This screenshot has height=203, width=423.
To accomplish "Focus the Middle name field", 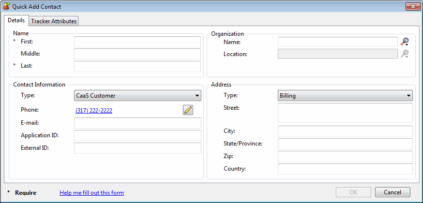I will 137,54.
